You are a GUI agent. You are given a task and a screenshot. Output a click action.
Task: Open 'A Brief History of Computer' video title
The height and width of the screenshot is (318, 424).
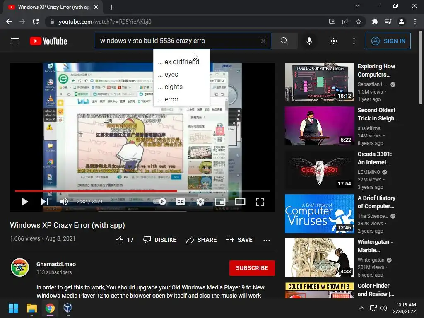[376, 202]
